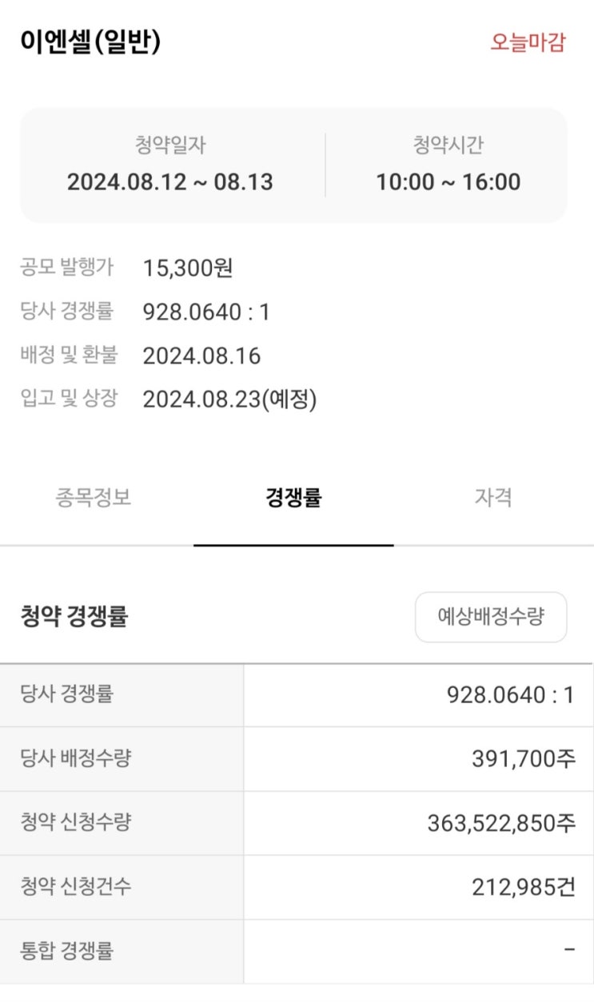The height and width of the screenshot is (1002, 594).
Task: Click the 공모 발행가 label
Action: pyautogui.click(x=66, y=268)
